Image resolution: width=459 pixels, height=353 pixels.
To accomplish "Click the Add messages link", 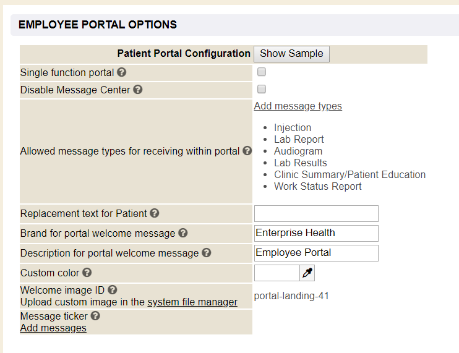I will [53, 328].
